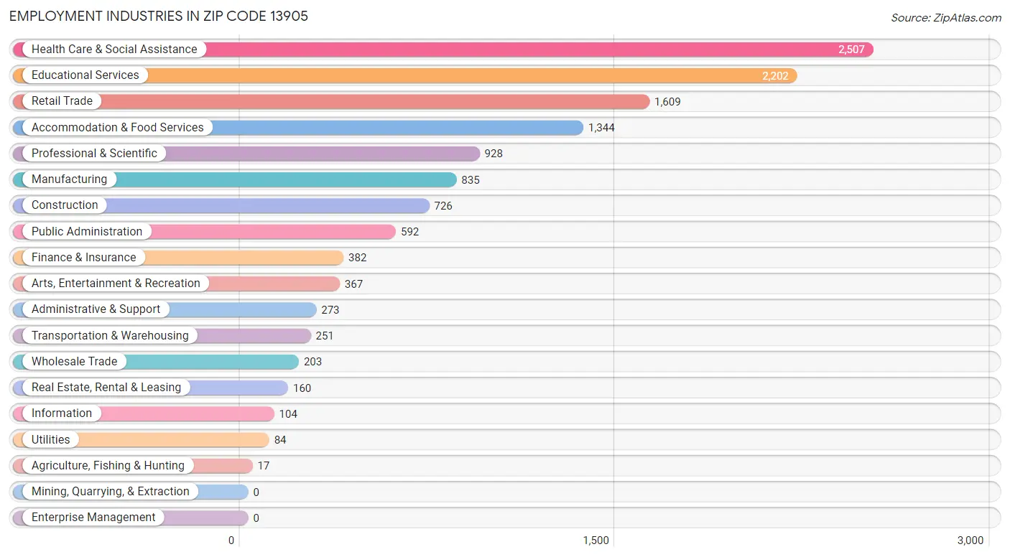Click the 2,507 value on Health Care bar
1010x557 pixels.
pos(851,50)
